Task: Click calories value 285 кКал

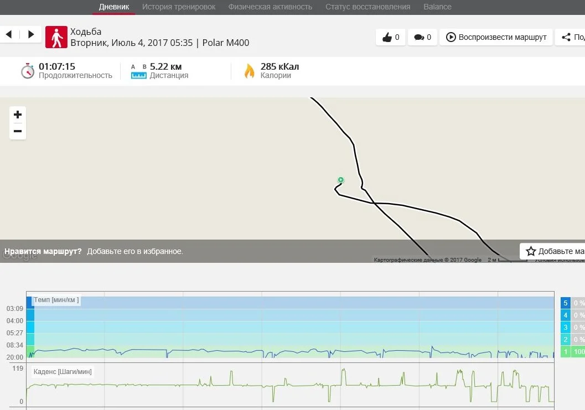Action: (279, 66)
